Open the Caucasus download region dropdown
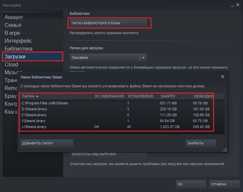The image size is (243, 192). click(108, 58)
